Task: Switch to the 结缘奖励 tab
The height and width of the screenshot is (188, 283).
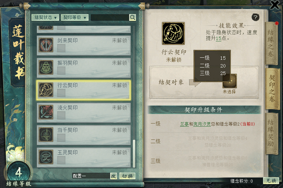Action: coord(271,133)
